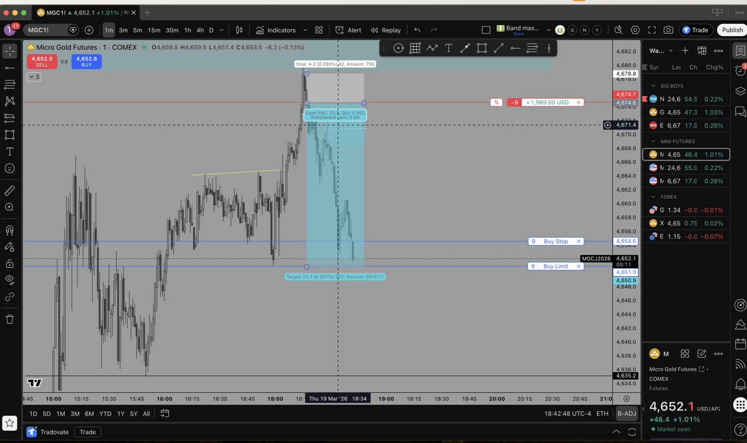This screenshot has height=443, width=747.
Task: Expand the Indicators favorites dropdown arrow
Action: coord(305,30)
